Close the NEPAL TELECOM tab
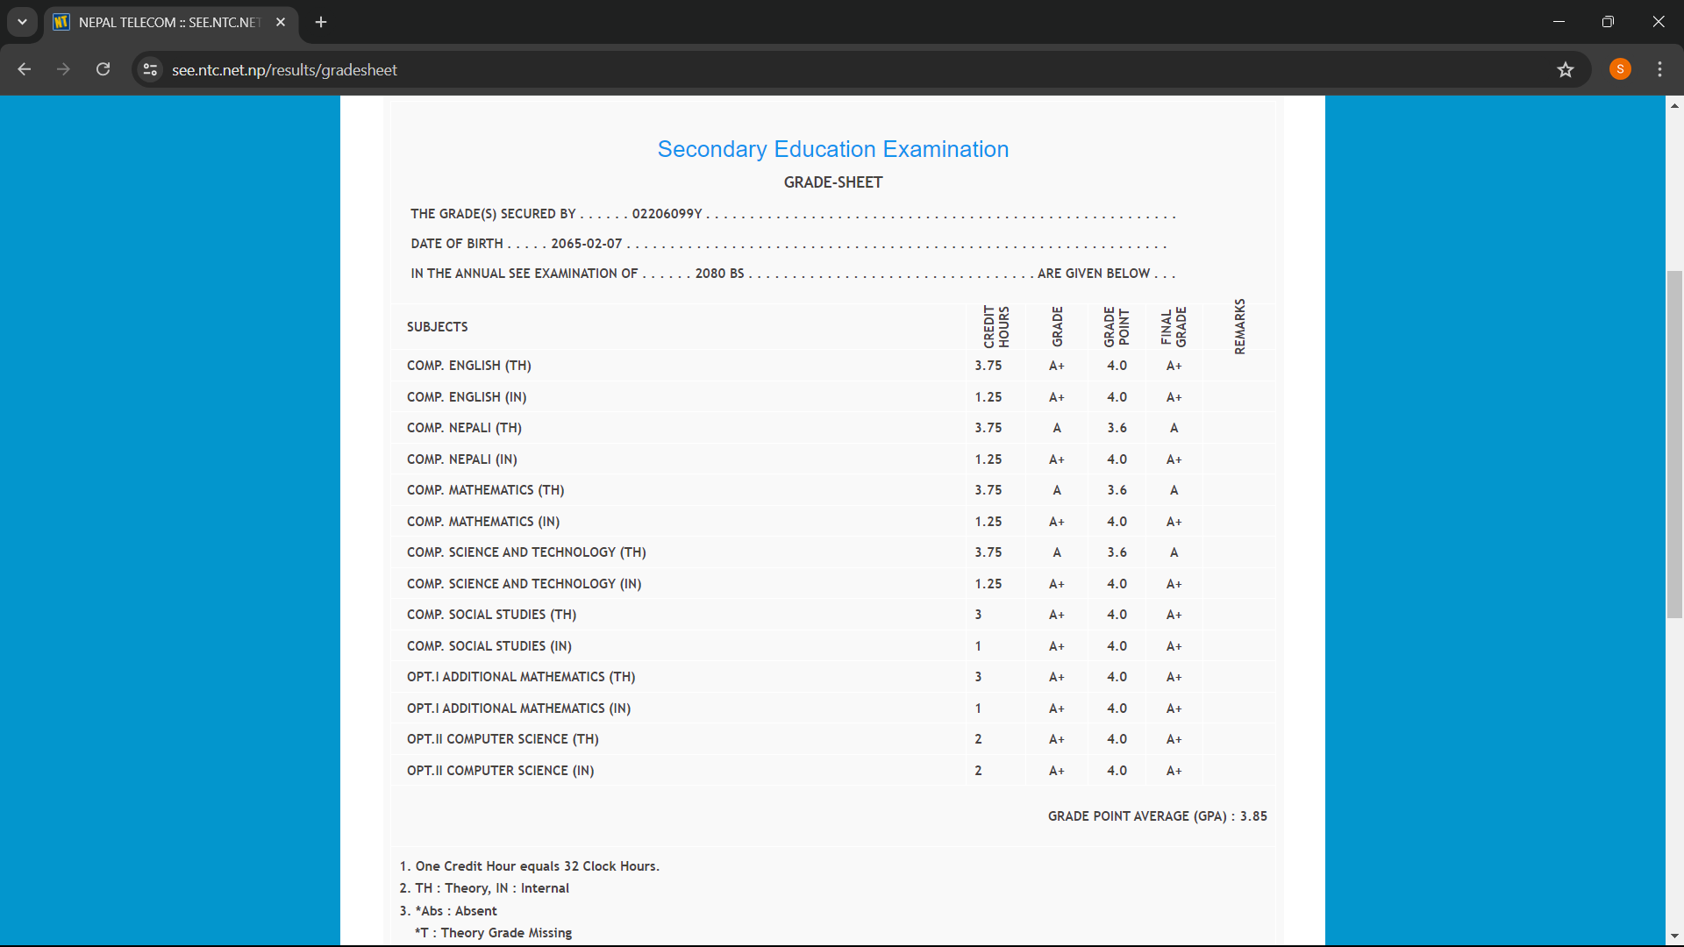Viewport: 1684px width, 947px height. point(281,22)
